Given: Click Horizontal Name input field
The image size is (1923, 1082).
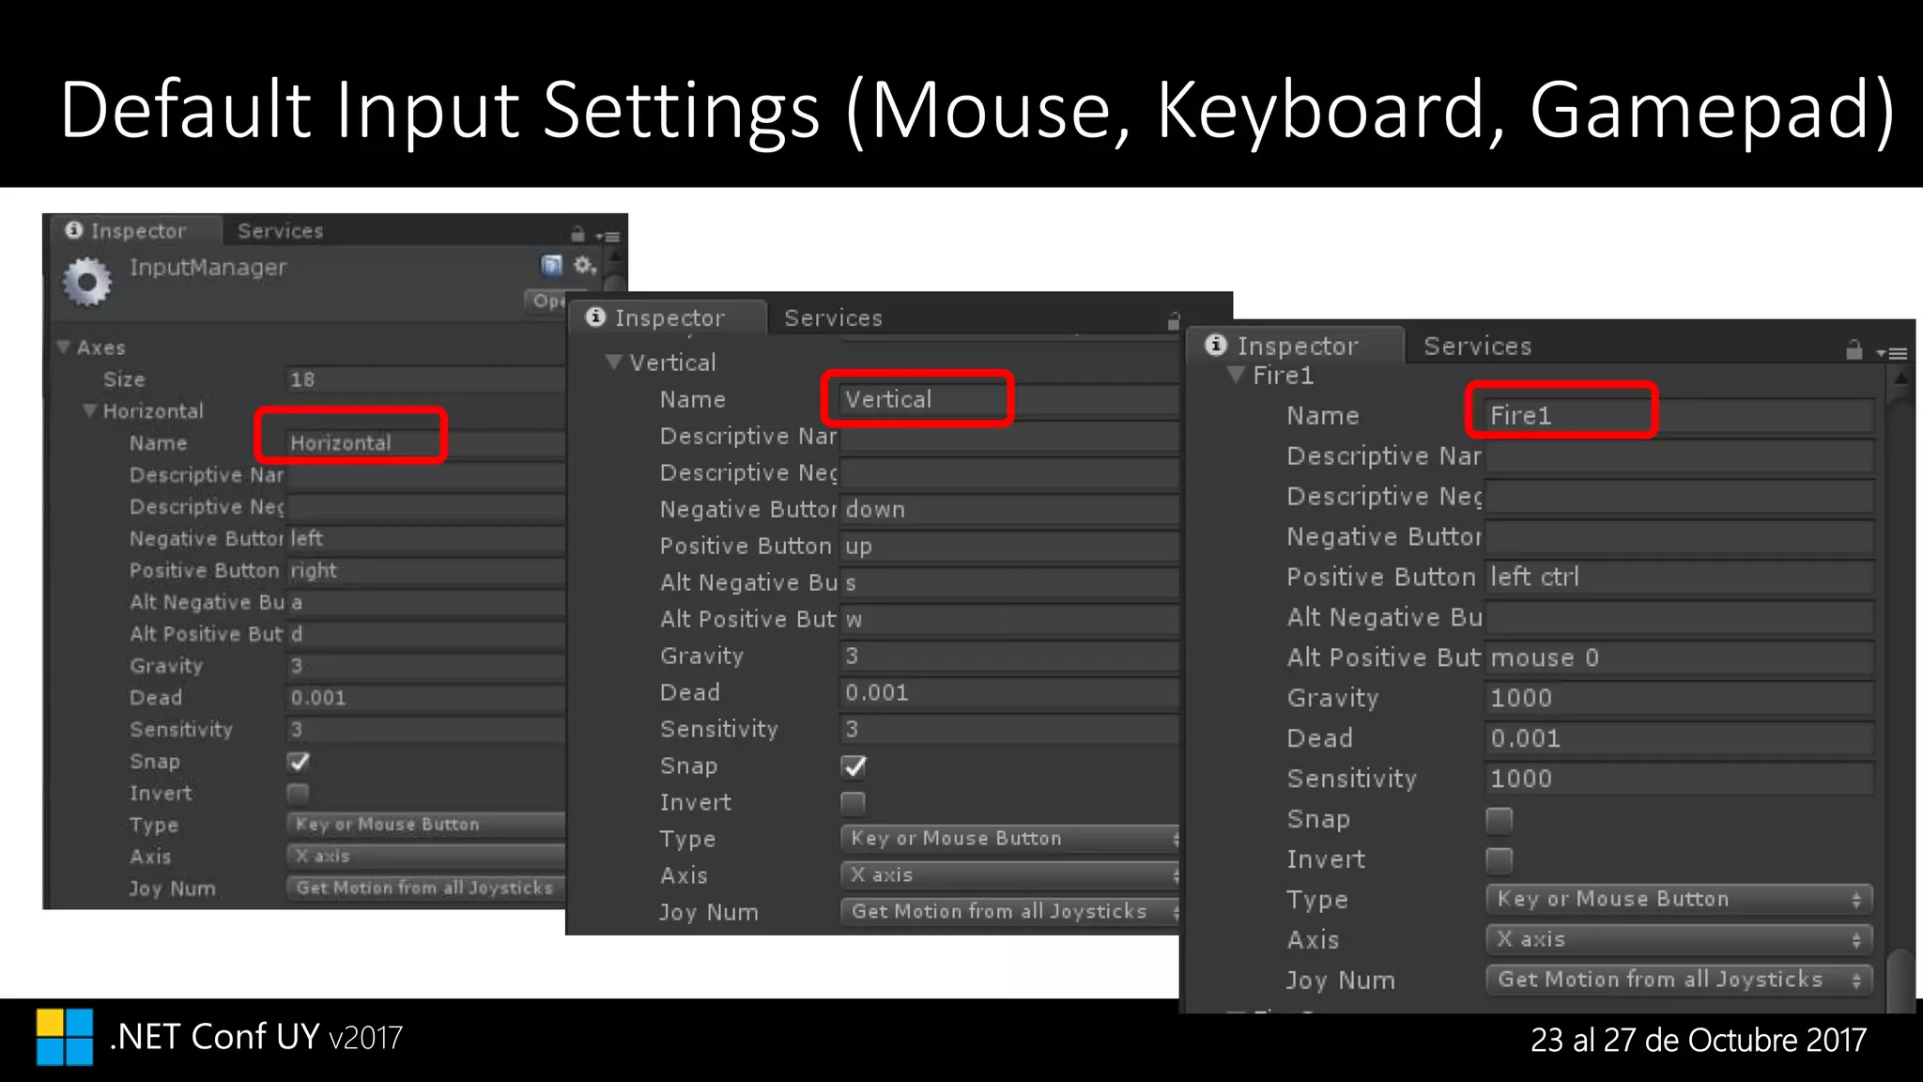Looking at the screenshot, I should [x=425, y=443].
